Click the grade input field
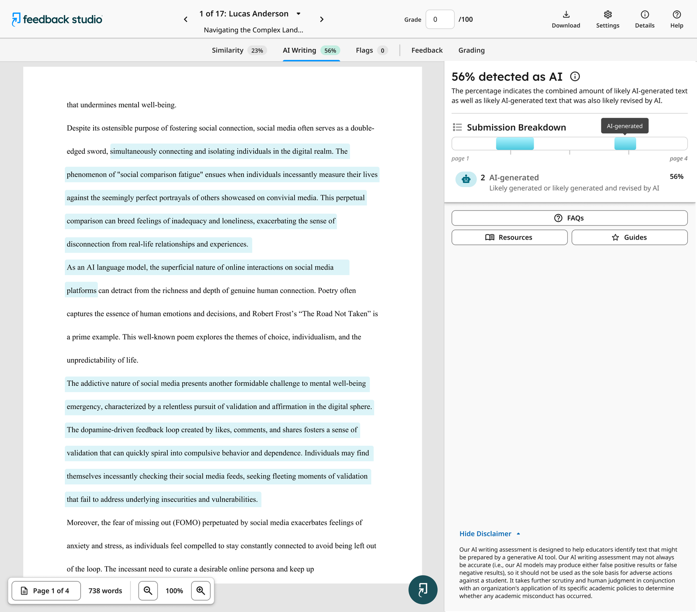This screenshot has width=697, height=612. [x=440, y=19]
